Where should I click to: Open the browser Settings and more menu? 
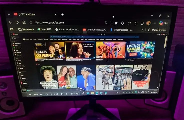coord(155,23)
